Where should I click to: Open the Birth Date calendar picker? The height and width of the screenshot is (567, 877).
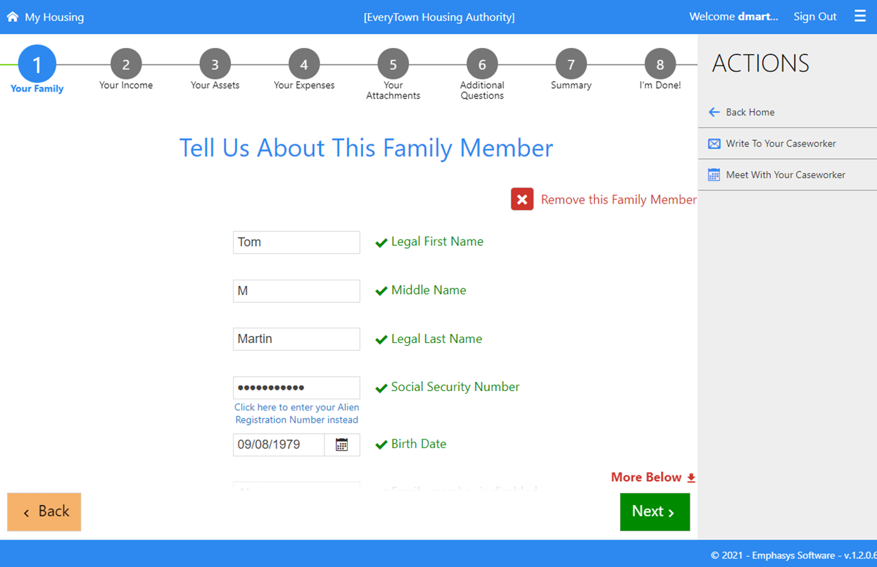tap(341, 444)
